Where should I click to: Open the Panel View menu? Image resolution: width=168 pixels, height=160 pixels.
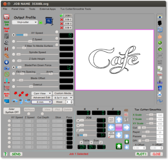pos(18,9)
